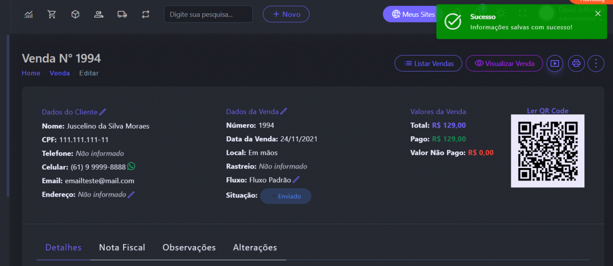Click the Visualizar Venda button
The width and height of the screenshot is (613, 266).
point(504,63)
